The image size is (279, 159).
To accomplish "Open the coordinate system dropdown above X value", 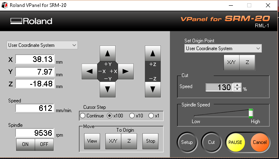I will pos(42,45).
